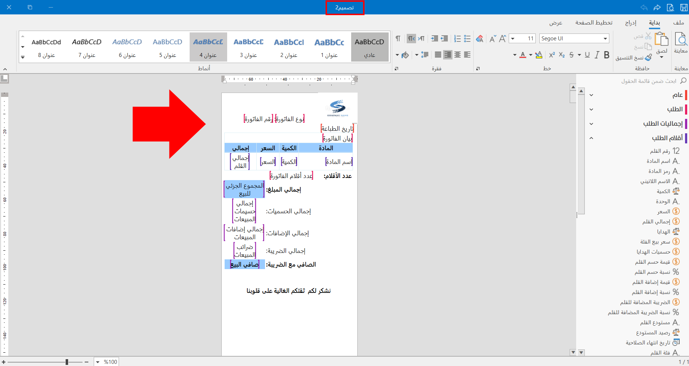Expand the إجماليات الطلب field group
This screenshot has height=366, width=689.
[591, 124]
